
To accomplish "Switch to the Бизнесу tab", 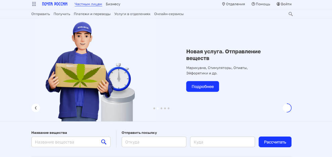I will pyautogui.click(x=113, y=4).
